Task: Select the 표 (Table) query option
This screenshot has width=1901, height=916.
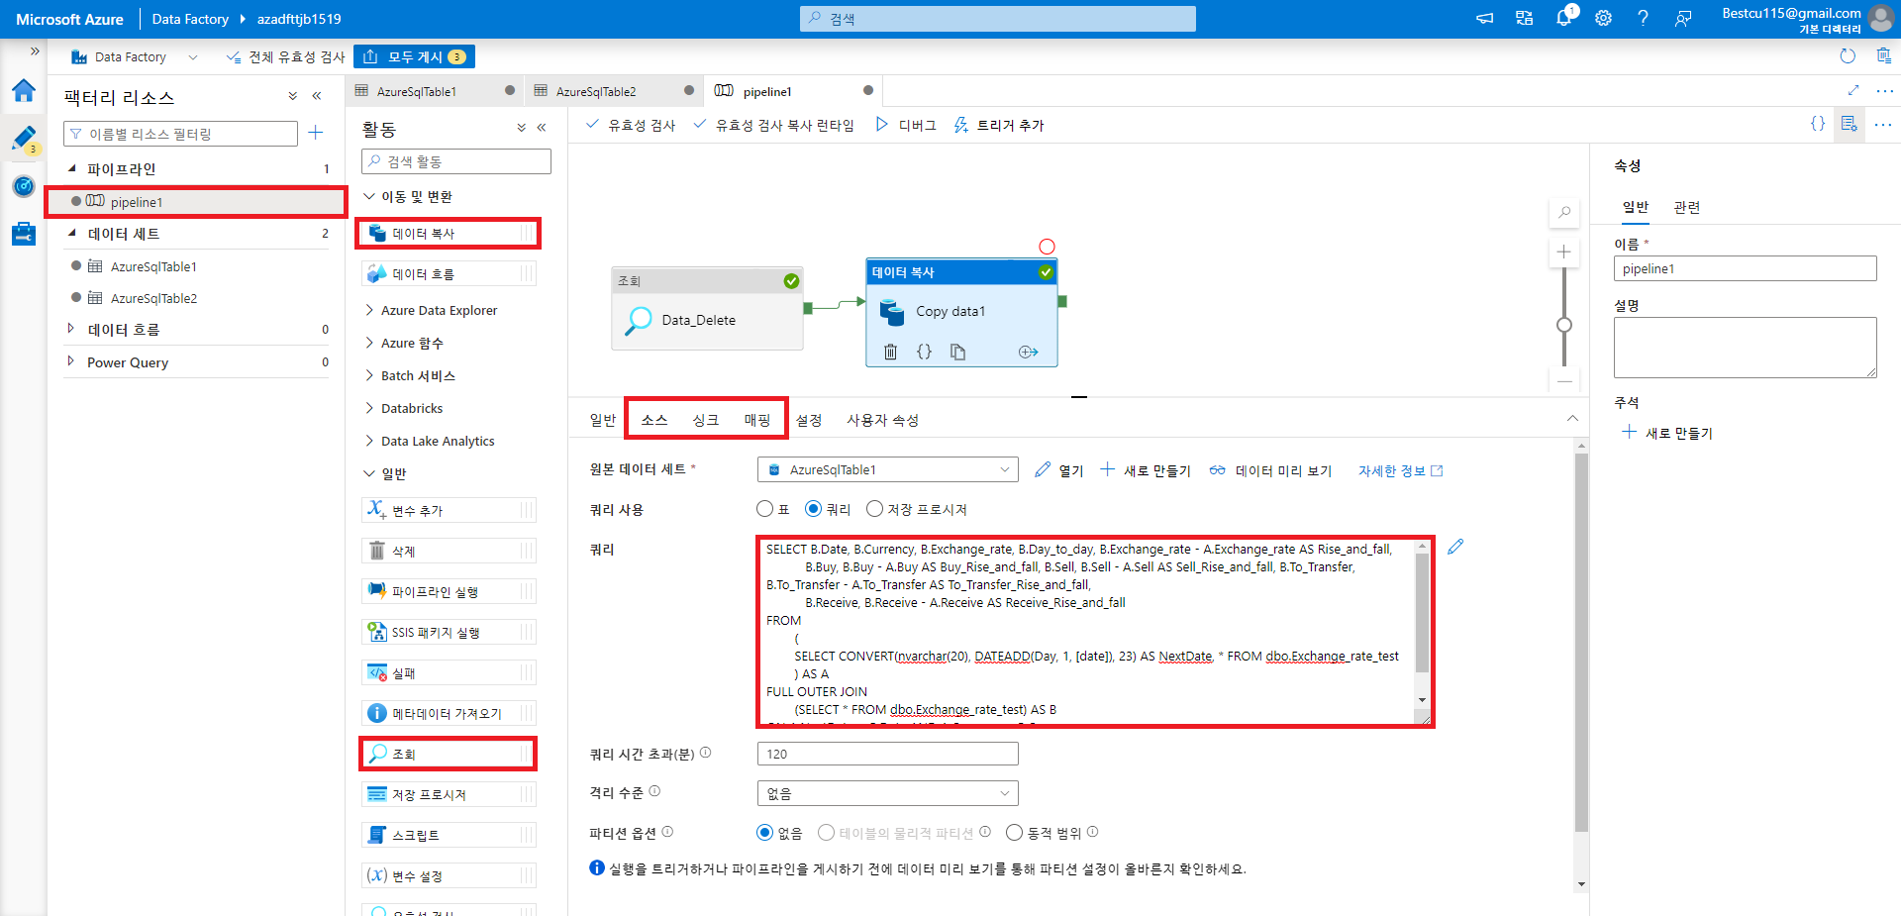Action: (x=764, y=509)
